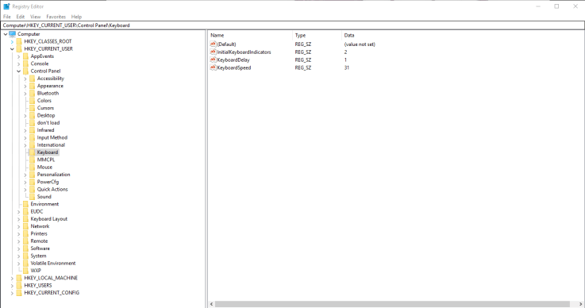Click the Cursors folder icon
The width and height of the screenshot is (585, 308).
pos(32,108)
